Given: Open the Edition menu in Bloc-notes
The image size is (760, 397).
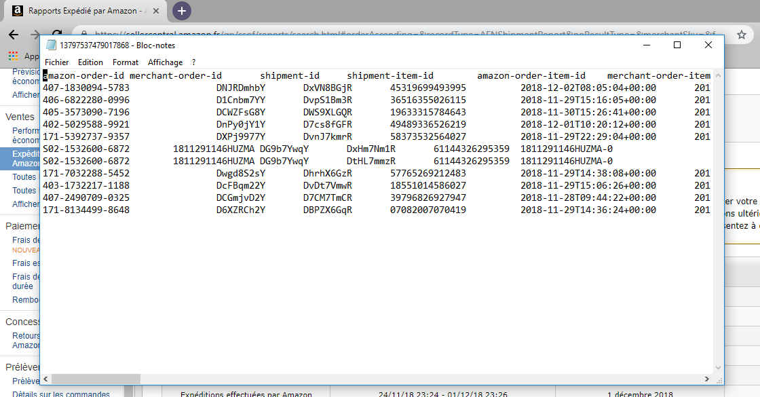Looking at the screenshot, I should (90, 62).
